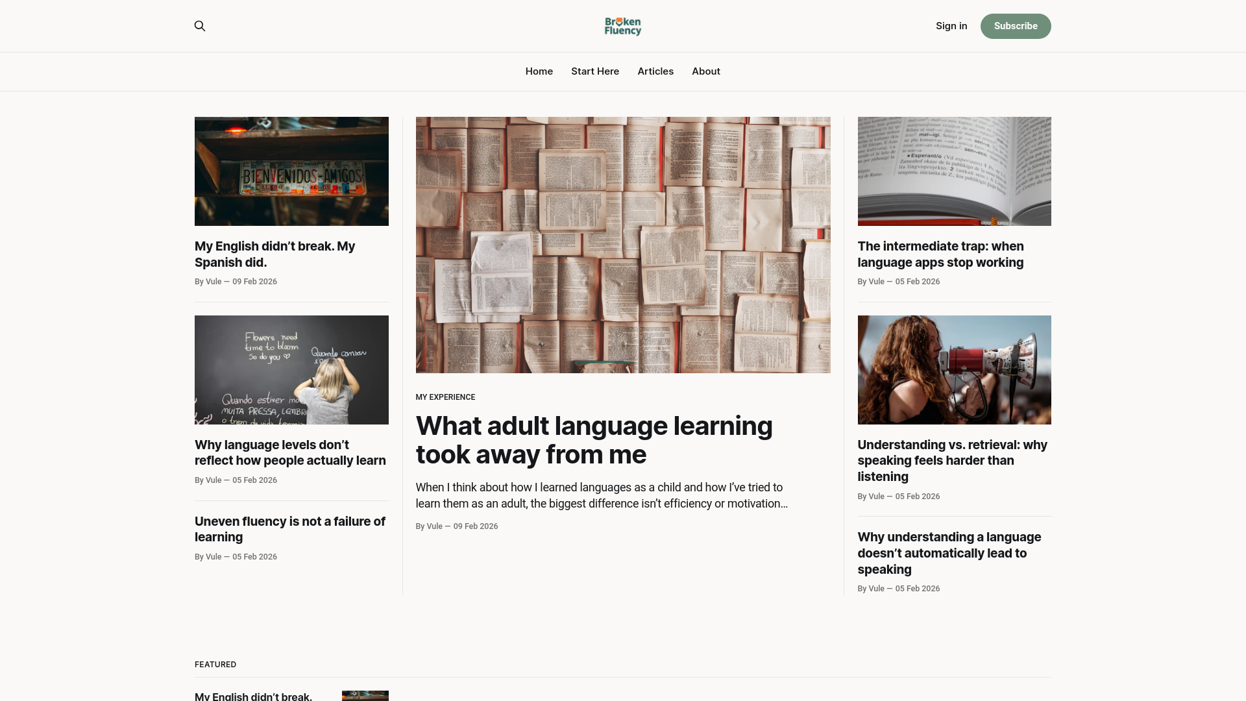Open 'Why language levels don't reflect' article
This screenshot has width=1246, height=701.
pyautogui.click(x=290, y=452)
